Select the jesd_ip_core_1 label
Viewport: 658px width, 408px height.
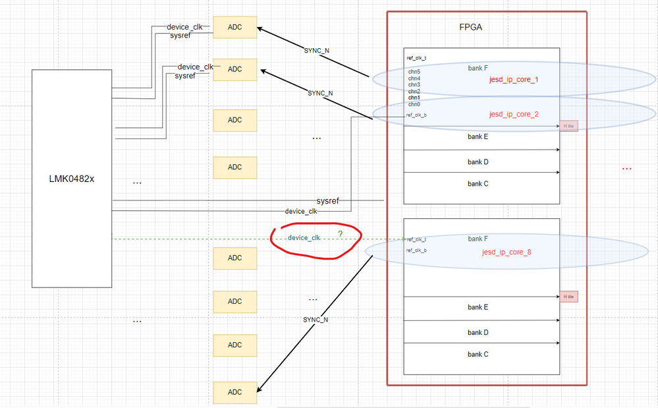pos(513,79)
